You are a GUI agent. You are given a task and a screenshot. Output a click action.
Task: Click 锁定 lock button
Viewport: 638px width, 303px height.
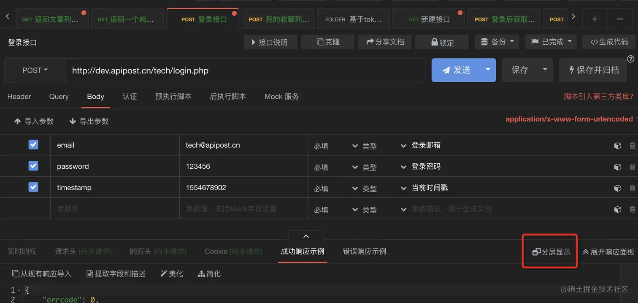pyautogui.click(x=442, y=42)
